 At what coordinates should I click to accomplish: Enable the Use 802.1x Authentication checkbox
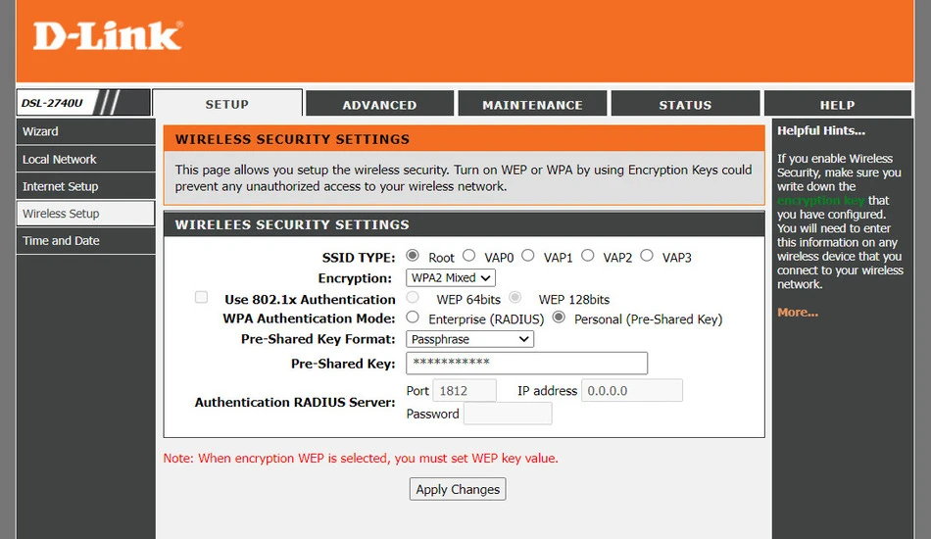click(201, 297)
